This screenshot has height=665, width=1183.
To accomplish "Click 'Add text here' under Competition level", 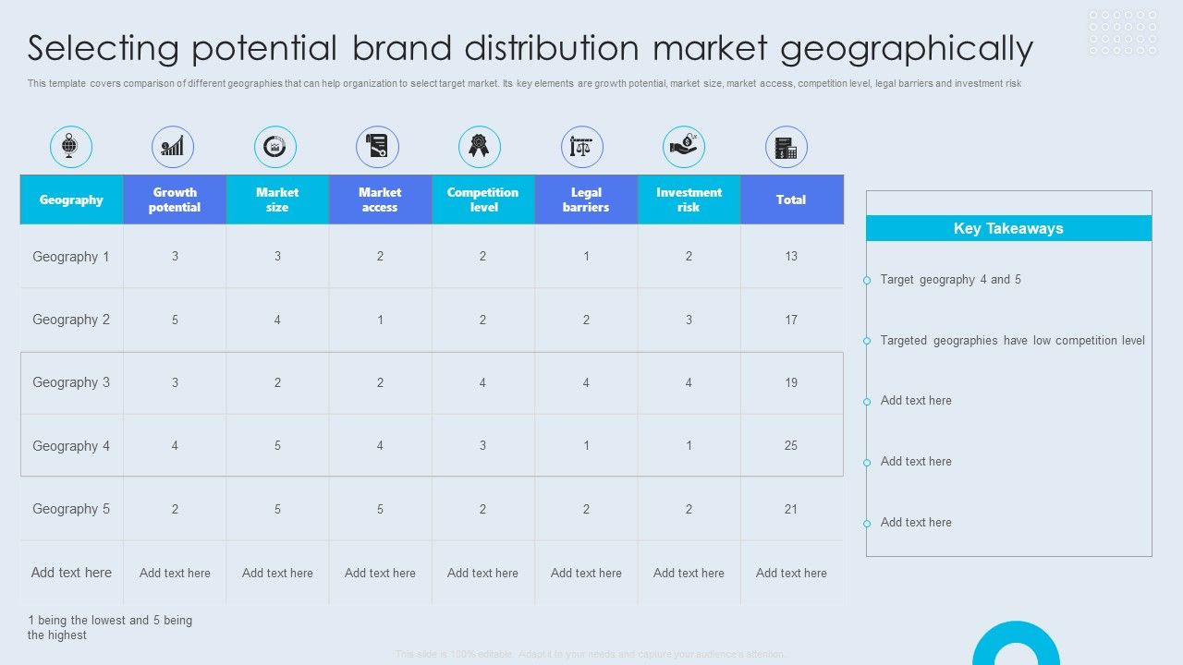I will point(482,573).
